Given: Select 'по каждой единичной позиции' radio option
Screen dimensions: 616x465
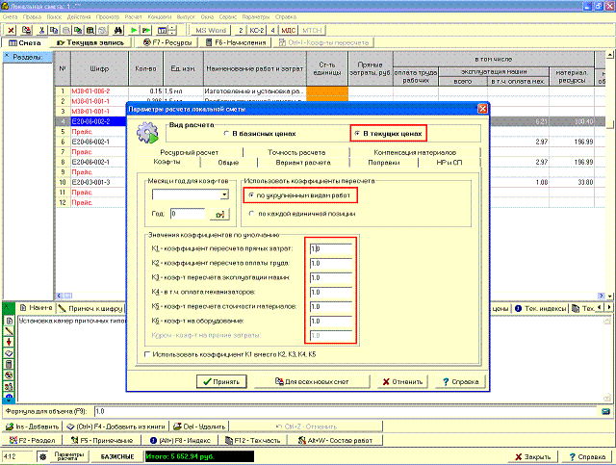Looking at the screenshot, I should 252,213.
